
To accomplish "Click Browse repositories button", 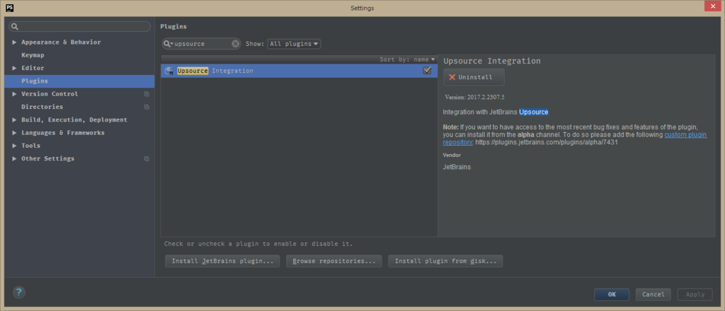I will (x=334, y=261).
